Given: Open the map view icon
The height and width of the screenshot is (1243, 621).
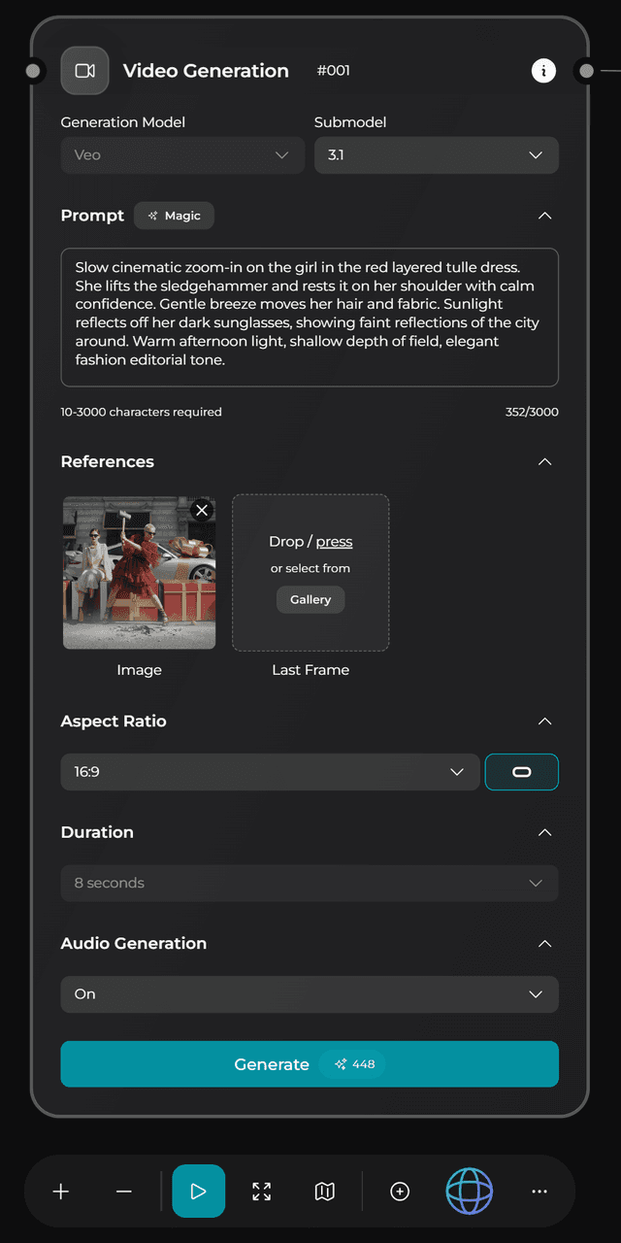Looking at the screenshot, I should [x=325, y=1192].
